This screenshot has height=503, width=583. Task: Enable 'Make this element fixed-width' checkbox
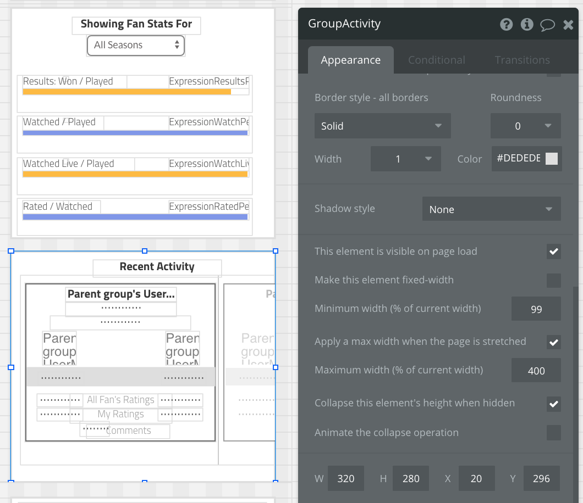pos(553,280)
